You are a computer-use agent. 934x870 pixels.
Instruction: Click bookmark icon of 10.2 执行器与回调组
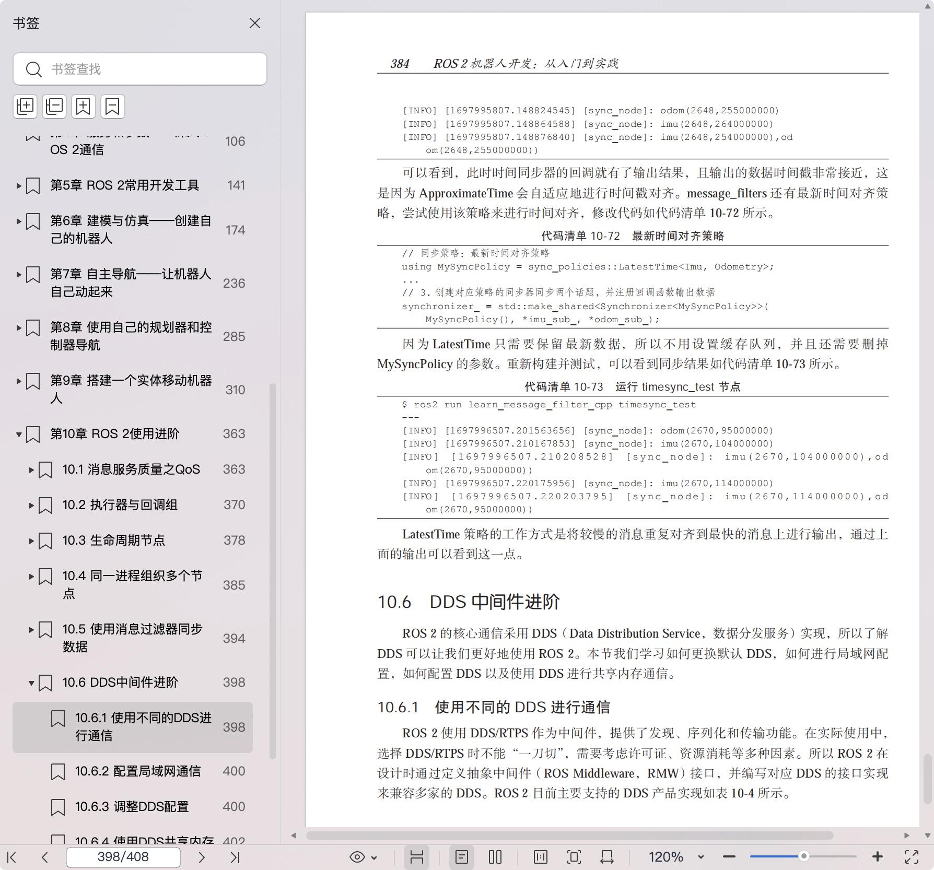(45, 505)
